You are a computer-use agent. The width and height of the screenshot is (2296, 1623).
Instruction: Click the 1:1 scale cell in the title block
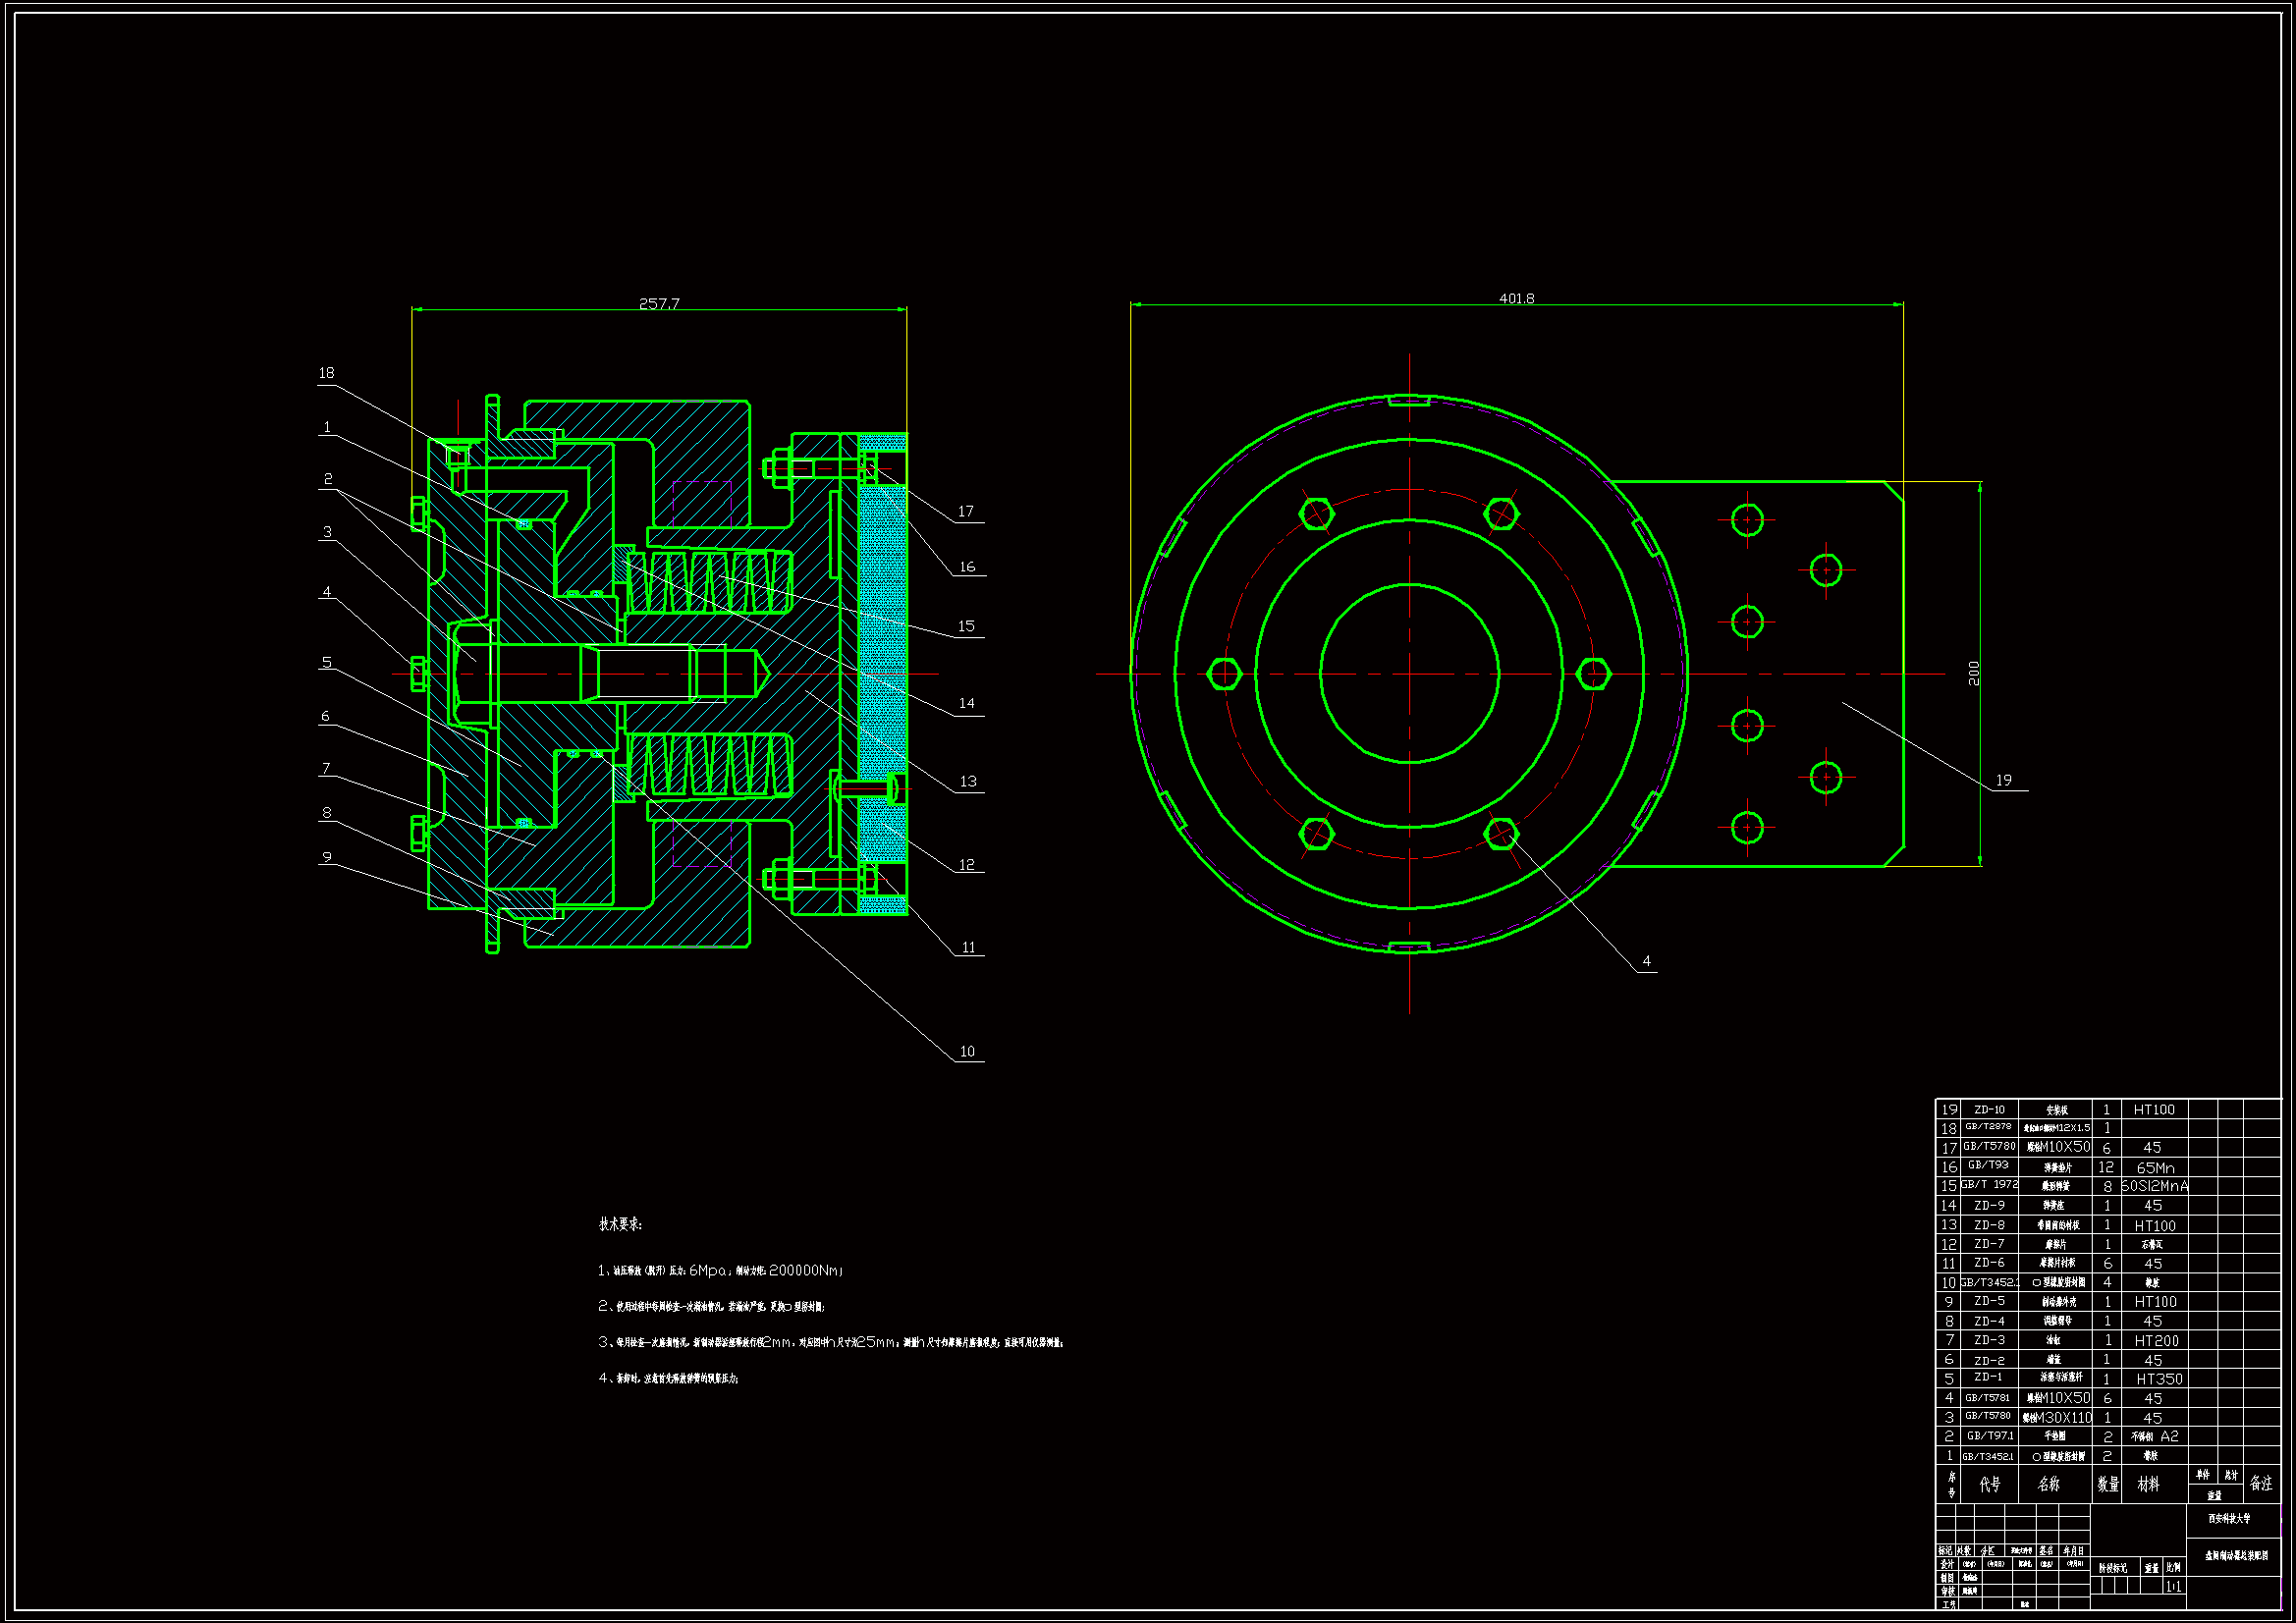2173,1586
